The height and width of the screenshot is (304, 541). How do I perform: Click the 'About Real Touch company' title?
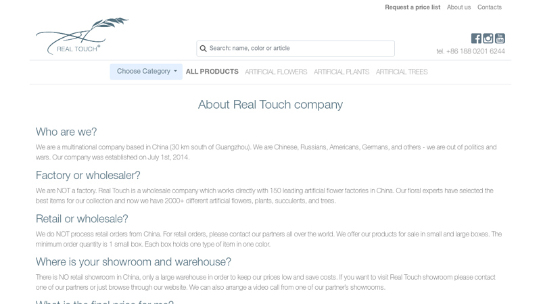point(270,105)
